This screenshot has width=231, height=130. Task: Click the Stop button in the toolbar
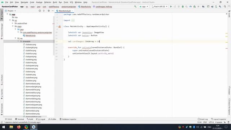[x=199, y=6]
